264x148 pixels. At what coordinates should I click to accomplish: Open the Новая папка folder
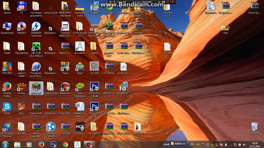tap(51, 88)
